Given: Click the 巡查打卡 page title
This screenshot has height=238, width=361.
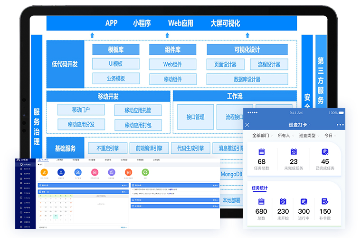Looking at the screenshot, I should click(298, 125).
